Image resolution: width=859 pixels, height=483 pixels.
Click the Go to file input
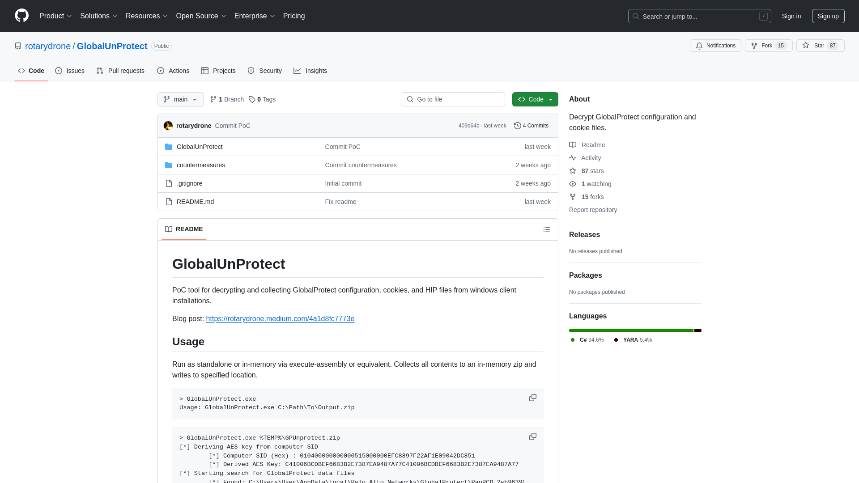(x=453, y=99)
